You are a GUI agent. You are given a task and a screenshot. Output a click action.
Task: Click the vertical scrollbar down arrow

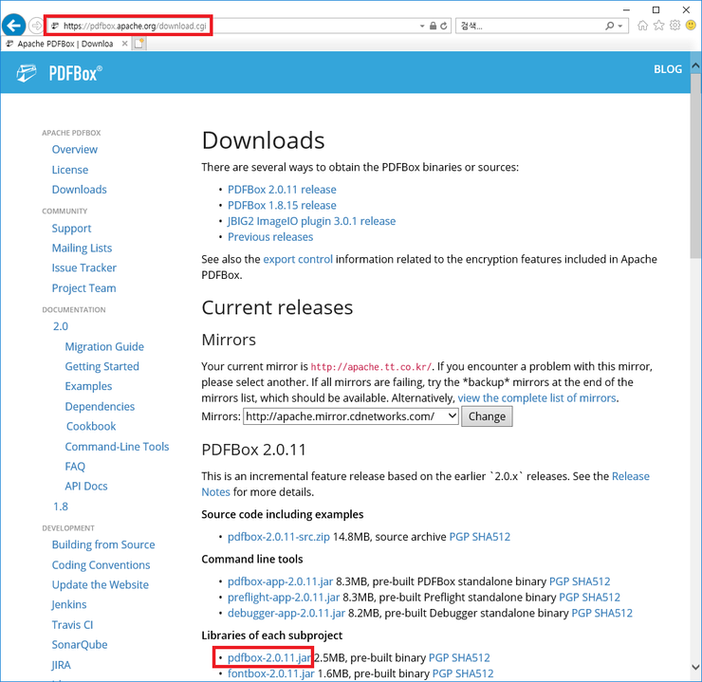click(x=693, y=674)
